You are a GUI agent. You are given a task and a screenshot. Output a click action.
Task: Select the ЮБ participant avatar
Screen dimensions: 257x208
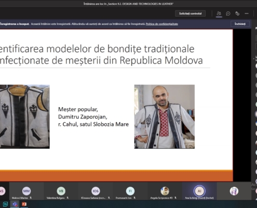tap(96, 191)
